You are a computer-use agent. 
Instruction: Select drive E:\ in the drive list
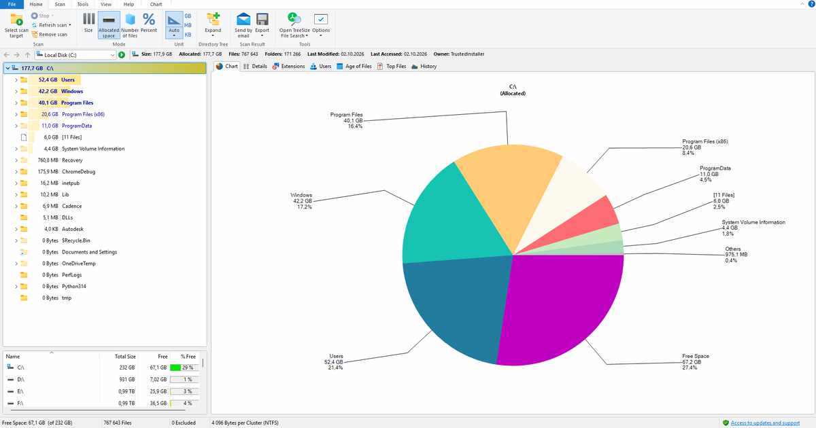tap(103, 391)
